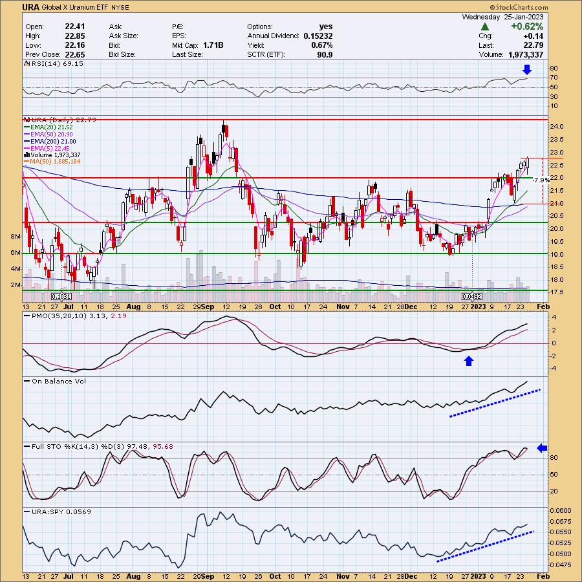
Task: Click the -7.9% stop level label
Action: 541,180
